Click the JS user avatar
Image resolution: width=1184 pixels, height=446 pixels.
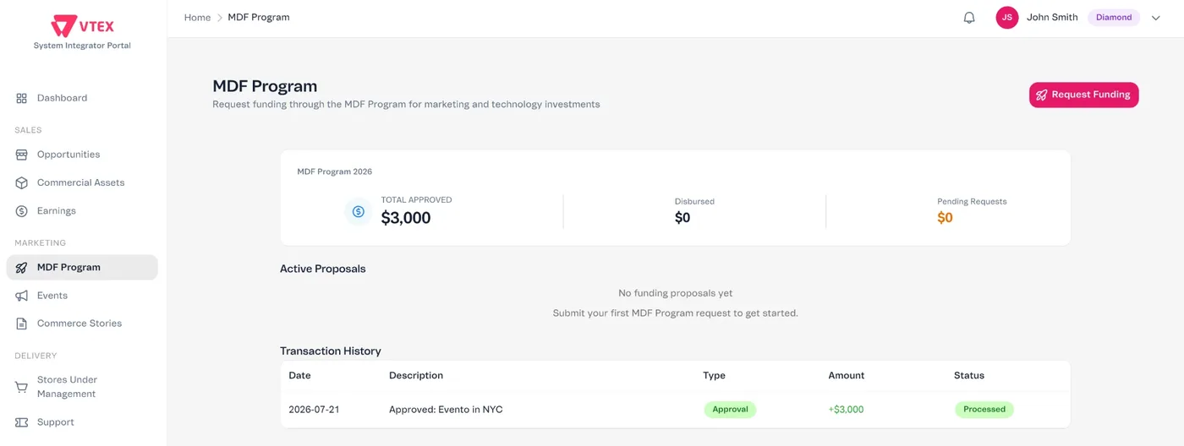(1007, 18)
